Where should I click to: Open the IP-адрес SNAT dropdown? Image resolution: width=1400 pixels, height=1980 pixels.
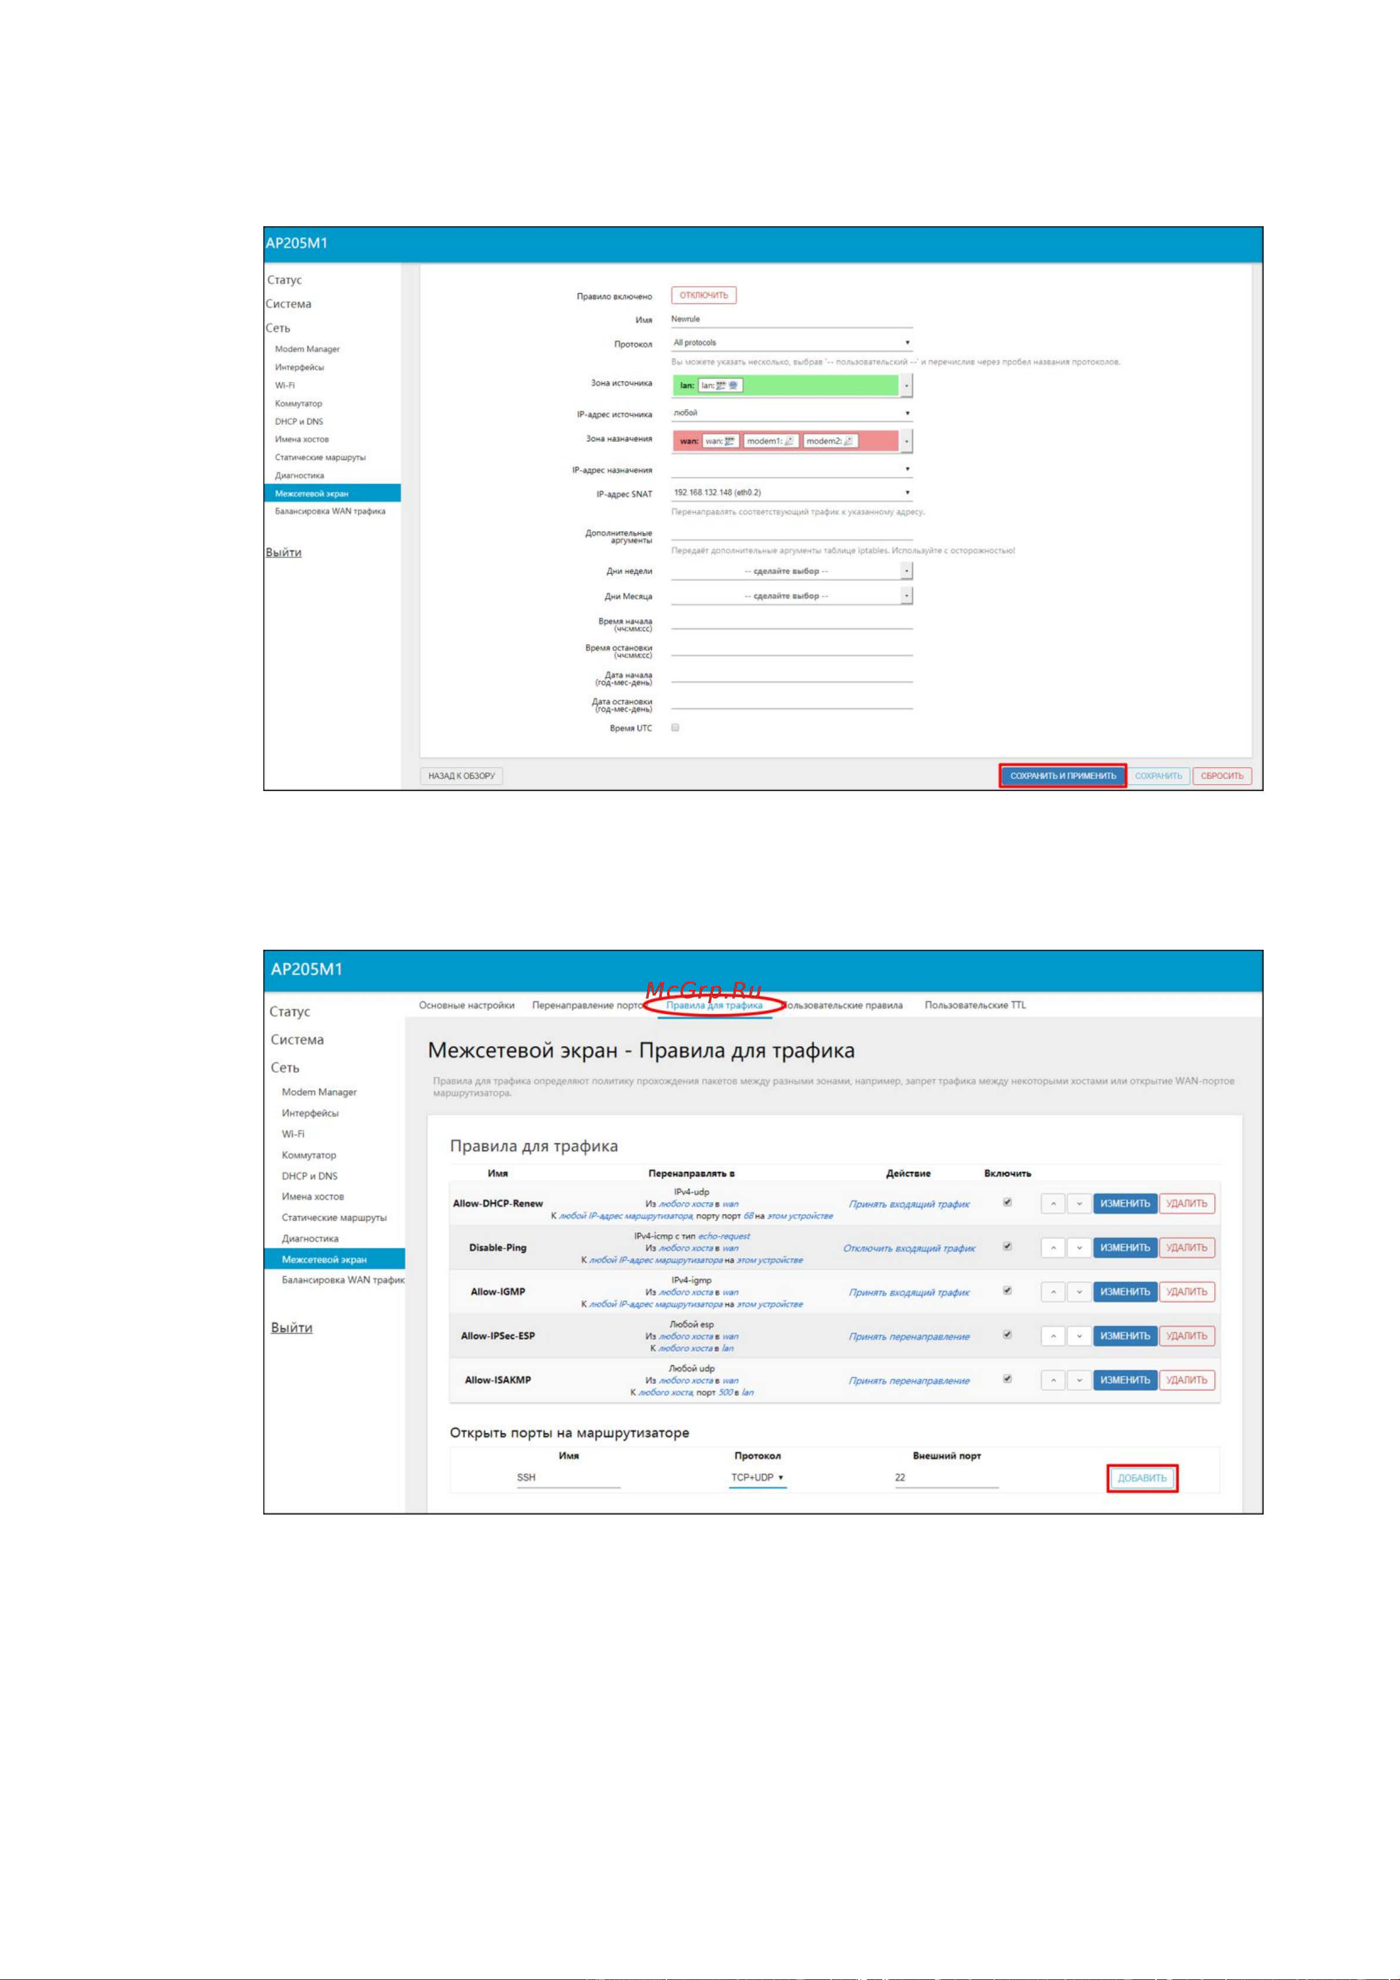tap(792, 493)
